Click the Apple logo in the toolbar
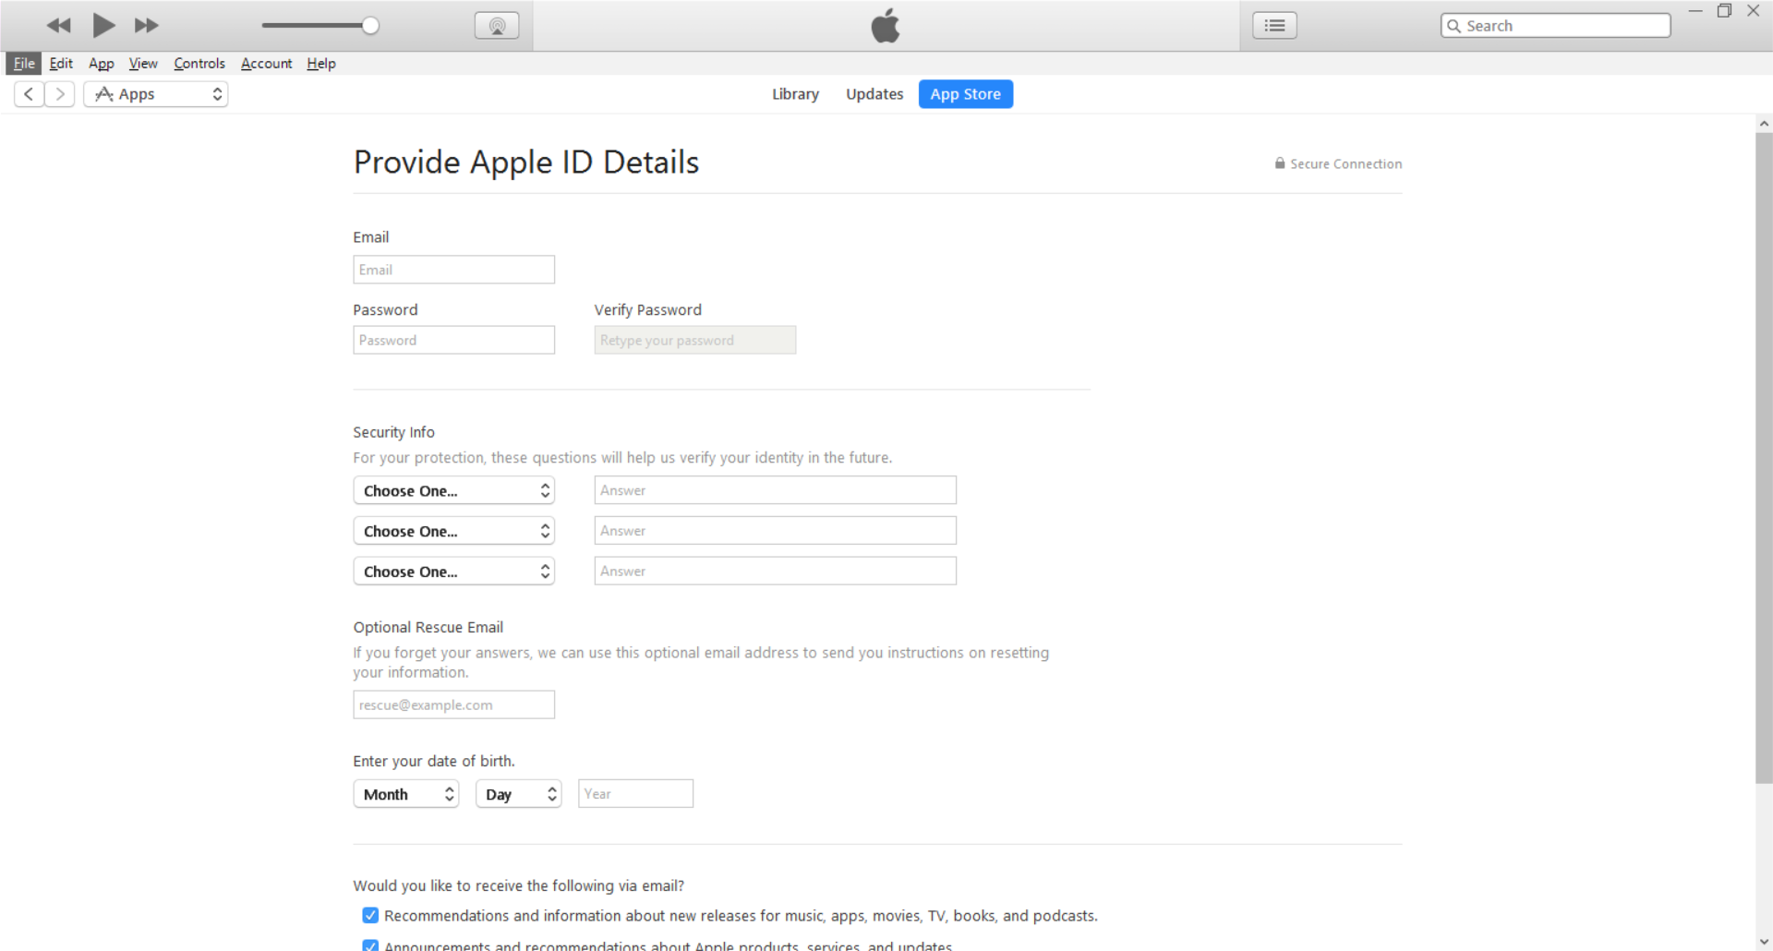Viewport: 1773px width, 951px height. (886, 25)
